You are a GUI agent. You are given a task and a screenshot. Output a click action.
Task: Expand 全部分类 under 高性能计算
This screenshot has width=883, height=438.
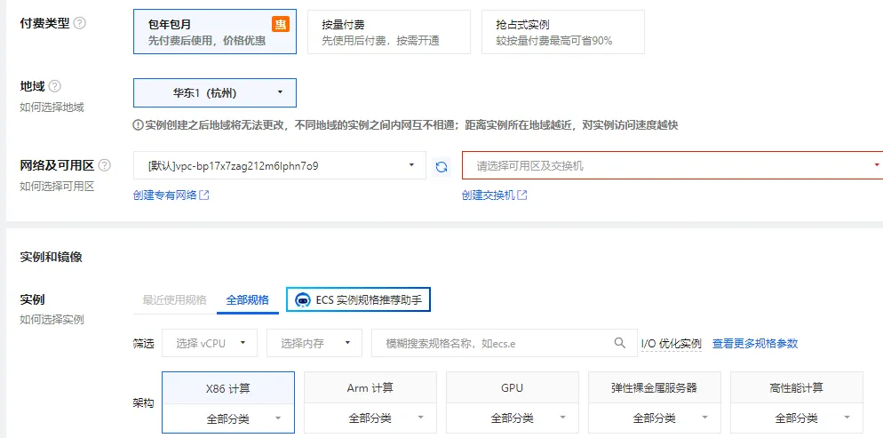tap(797, 418)
